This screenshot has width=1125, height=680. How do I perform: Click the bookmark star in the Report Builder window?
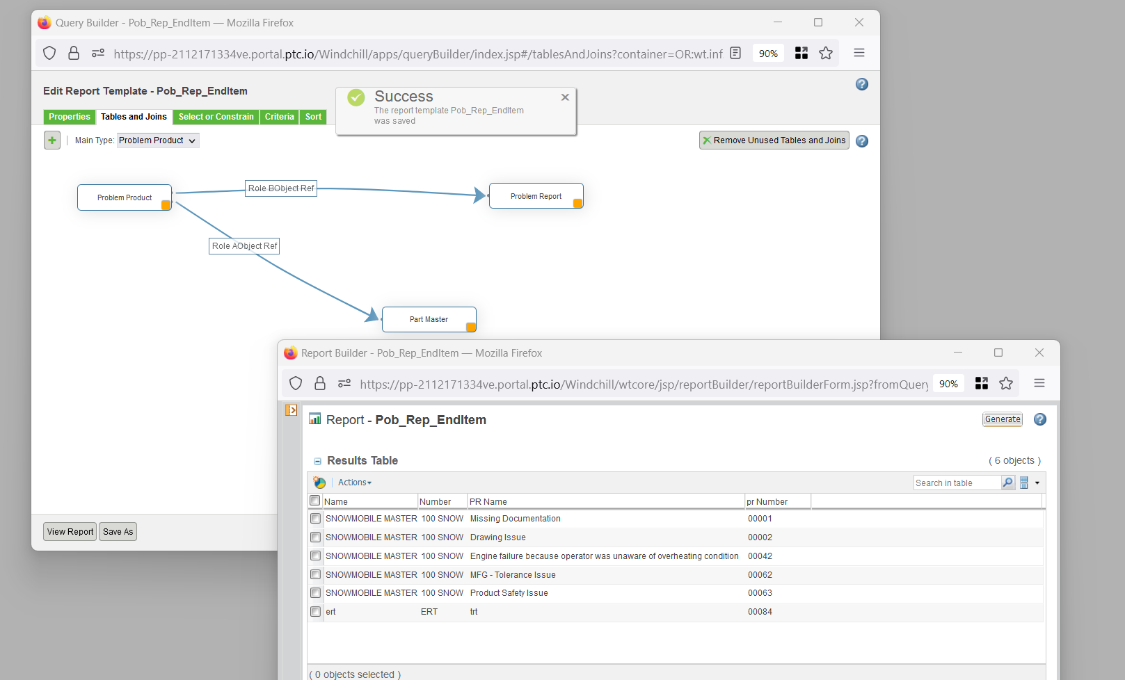click(1006, 383)
